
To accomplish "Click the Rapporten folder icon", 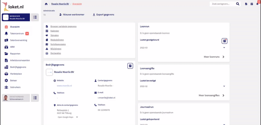I will click(6, 54).
